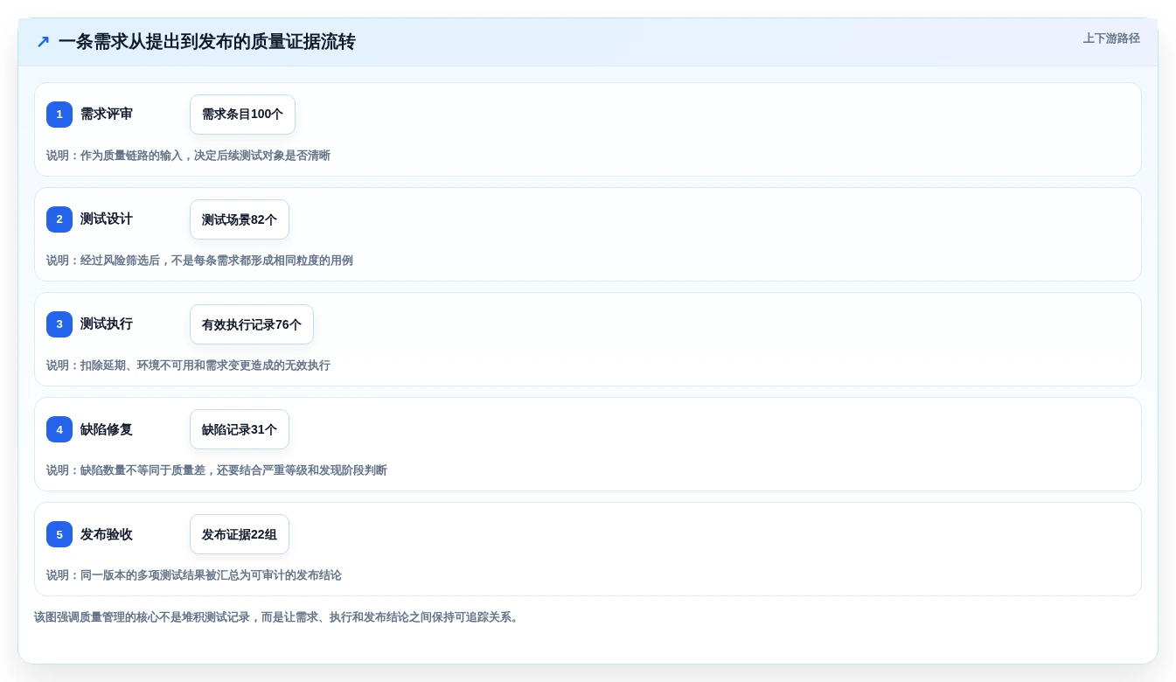The width and height of the screenshot is (1176, 682).
Task: Select the 测试场景82个 chip
Action: point(240,219)
